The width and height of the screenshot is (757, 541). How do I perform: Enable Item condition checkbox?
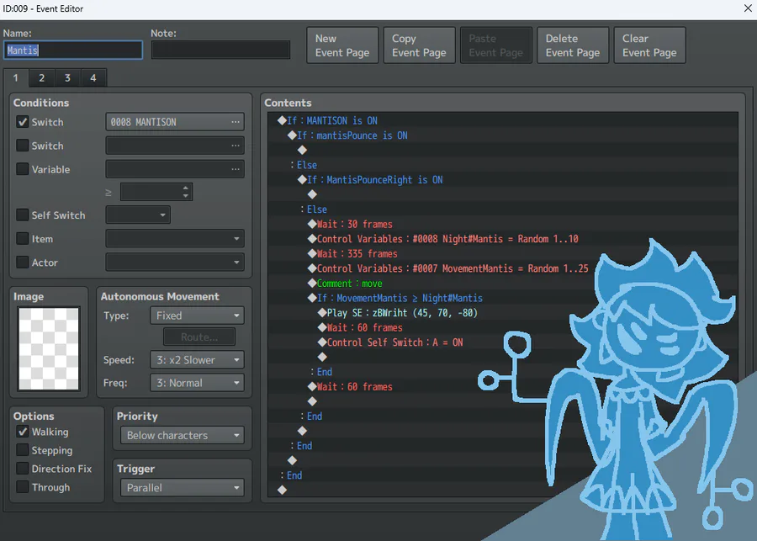(22, 239)
